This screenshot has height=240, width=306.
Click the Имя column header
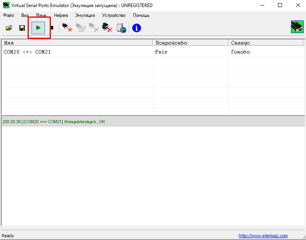[77, 42]
